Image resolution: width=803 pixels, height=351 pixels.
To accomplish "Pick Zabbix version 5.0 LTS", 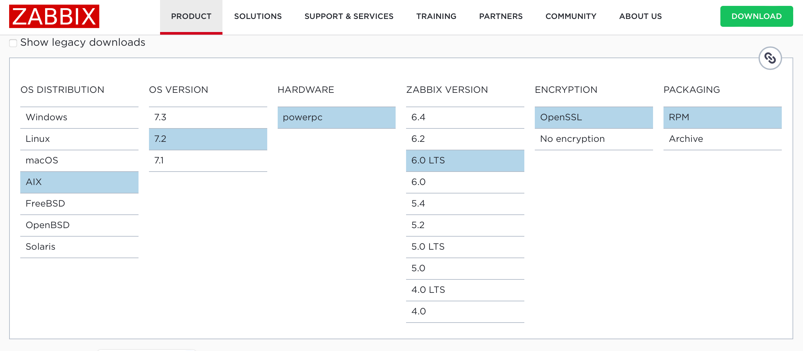I will click(x=465, y=247).
